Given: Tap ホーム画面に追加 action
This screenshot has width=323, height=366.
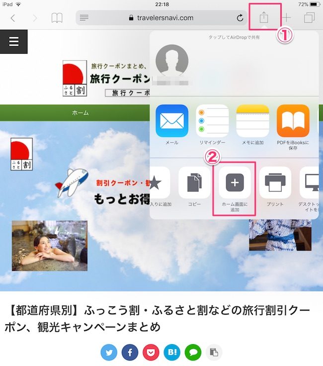Looking at the screenshot, I should click(x=235, y=183).
